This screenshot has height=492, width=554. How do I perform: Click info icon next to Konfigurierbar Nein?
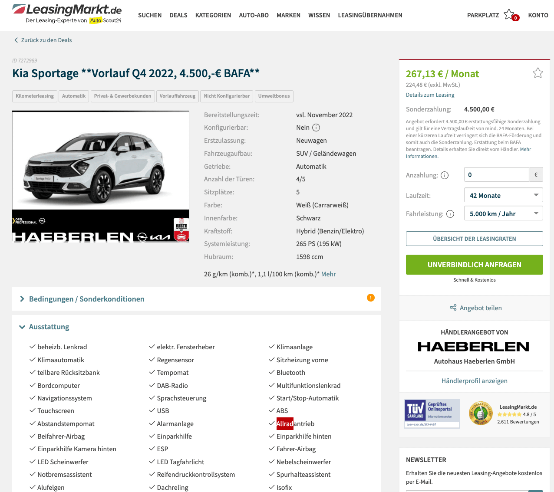(x=316, y=128)
